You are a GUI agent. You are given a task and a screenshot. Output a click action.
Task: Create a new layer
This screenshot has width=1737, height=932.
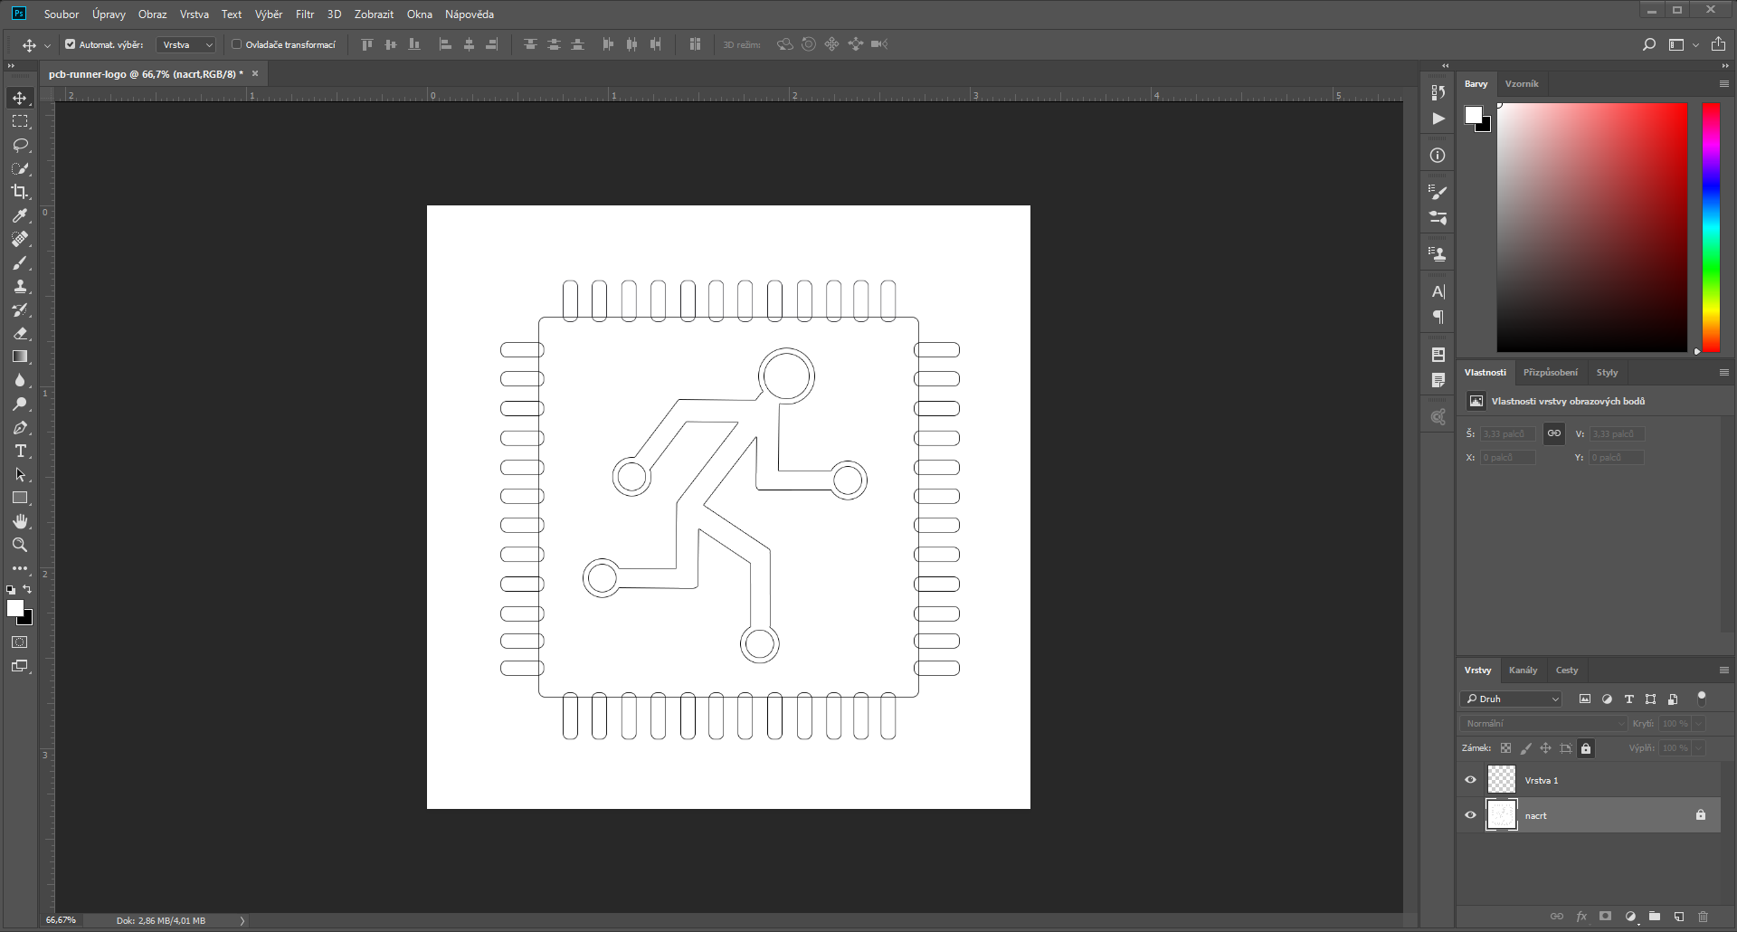pyautogui.click(x=1678, y=917)
